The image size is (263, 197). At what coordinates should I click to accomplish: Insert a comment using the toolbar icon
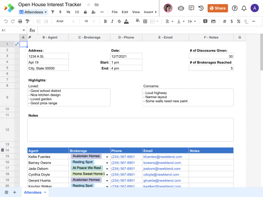pos(205,21)
